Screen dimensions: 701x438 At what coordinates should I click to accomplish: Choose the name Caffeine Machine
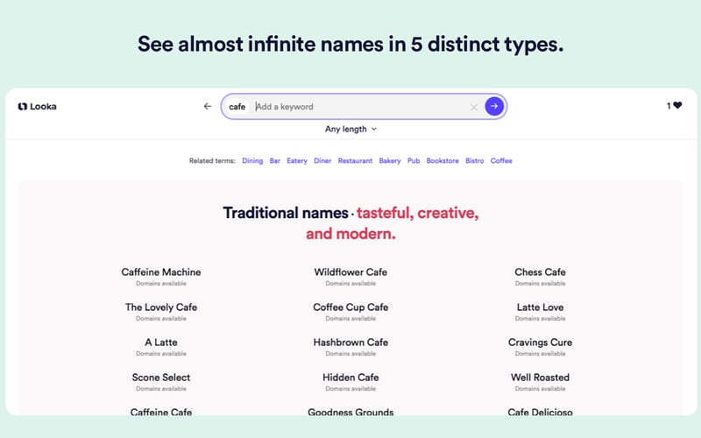161,272
